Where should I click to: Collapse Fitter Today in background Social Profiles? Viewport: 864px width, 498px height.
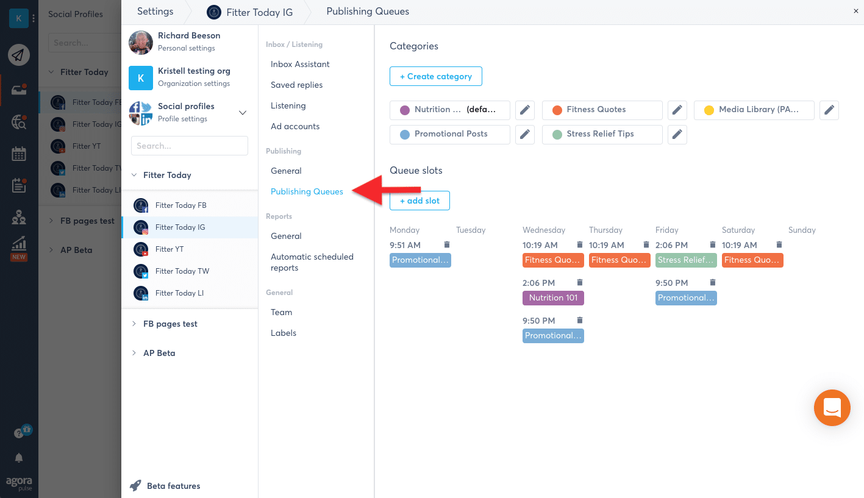click(51, 72)
